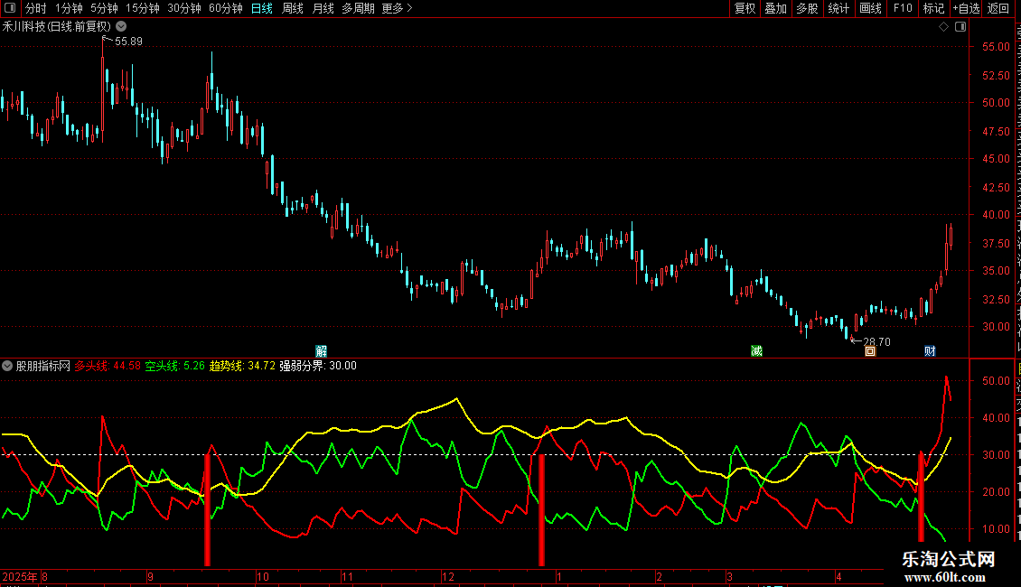Click the 多头线: 44.58 label
1021x587 pixels.
click(x=108, y=366)
